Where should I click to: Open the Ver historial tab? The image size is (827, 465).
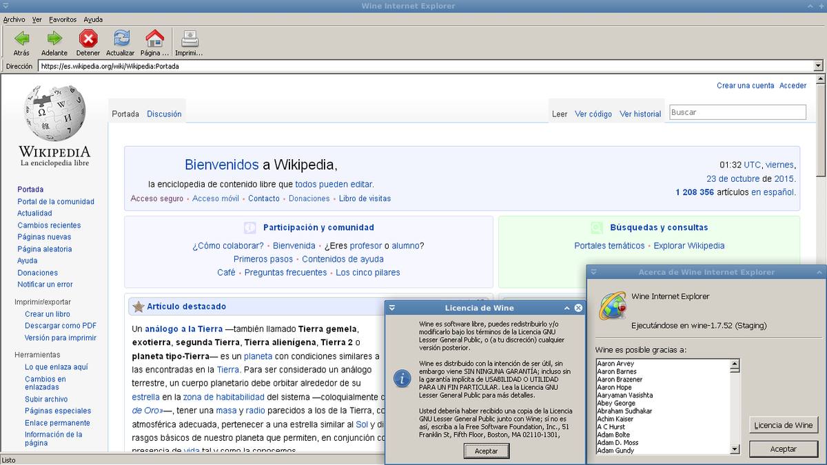[x=640, y=114]
